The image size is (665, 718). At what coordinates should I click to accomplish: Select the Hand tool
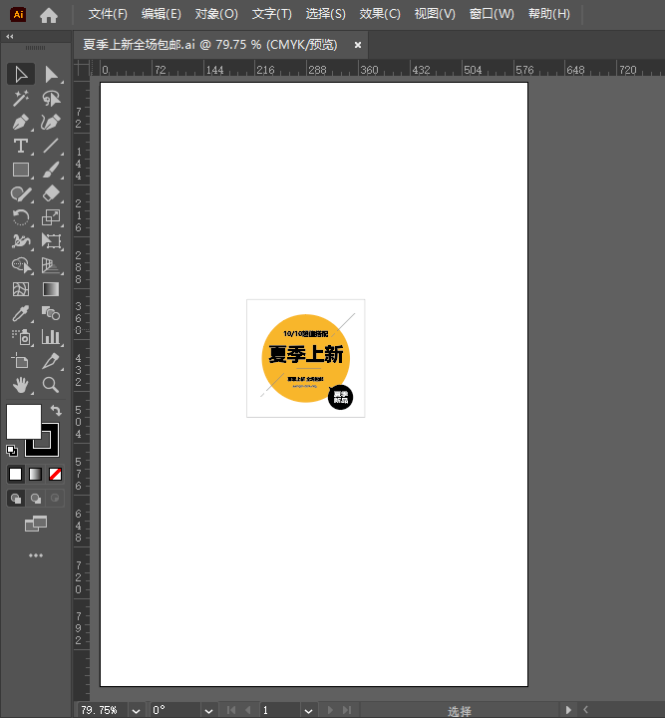coord(20,385)
